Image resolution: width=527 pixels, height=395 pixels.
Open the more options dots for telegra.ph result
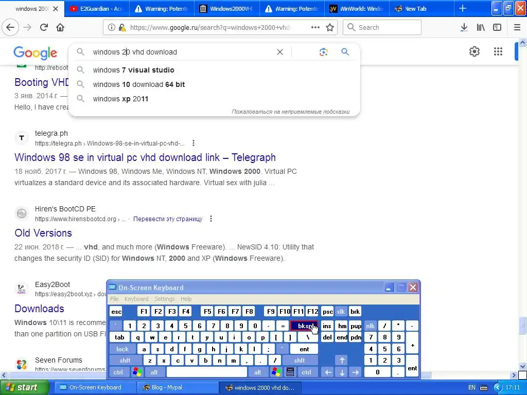(x=194, y=143)
